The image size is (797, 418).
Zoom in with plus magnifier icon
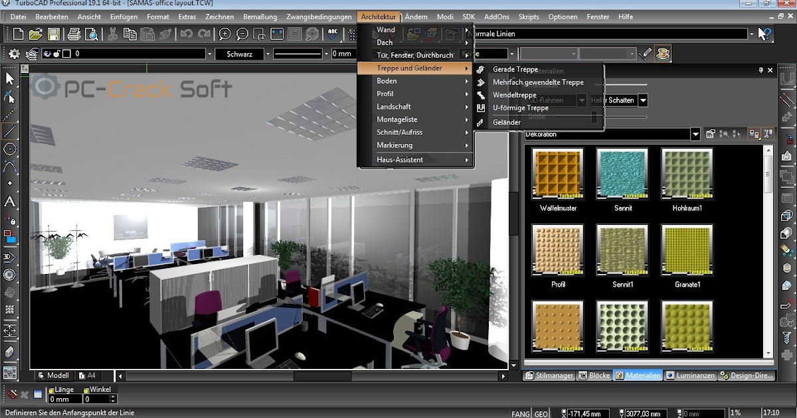click(x=225, y=34)
